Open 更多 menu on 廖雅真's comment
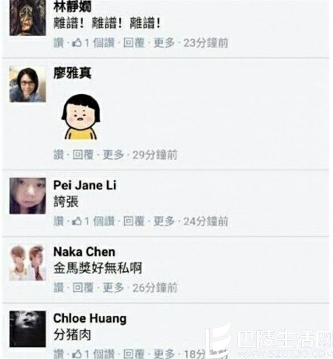Image resolution: width=333 pixels, height=359 pixels. [x=113, y=155]
